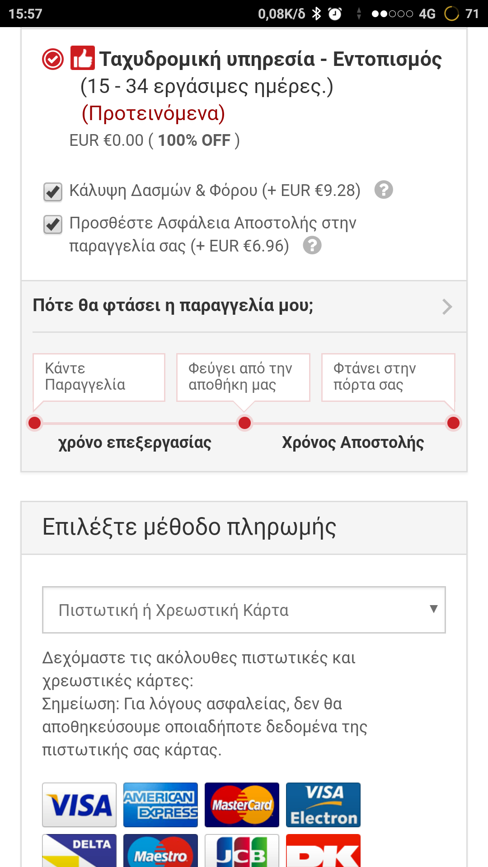Tap the JCB card logo
The image size is (488, 867).
[242, 851]
